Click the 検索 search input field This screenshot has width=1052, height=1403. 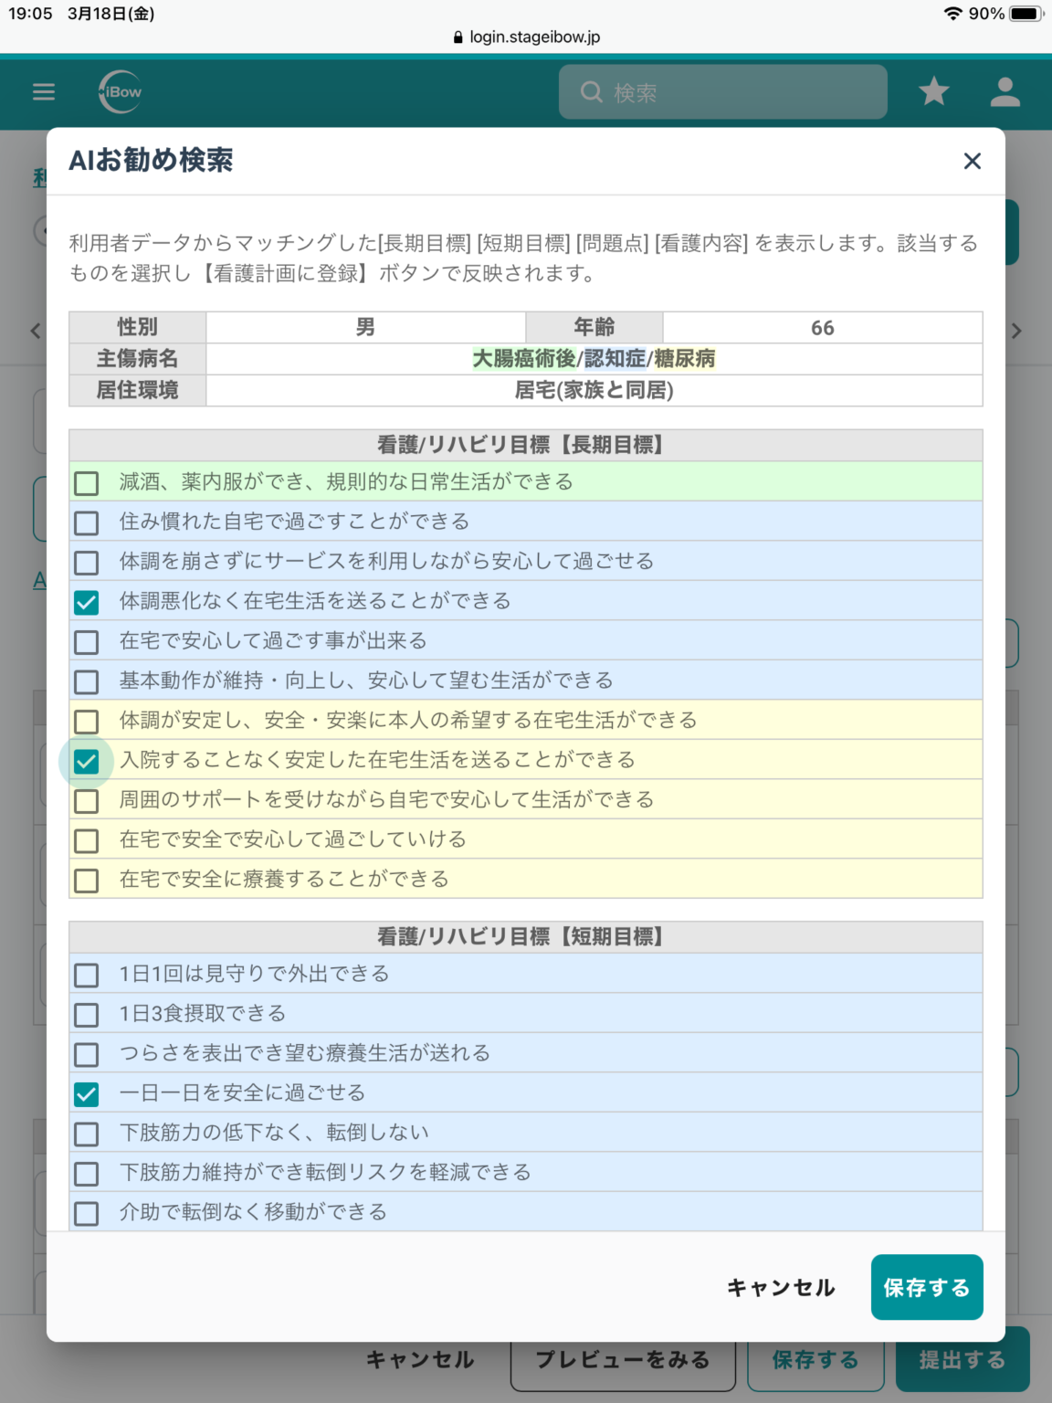click(x=721, y=91)
